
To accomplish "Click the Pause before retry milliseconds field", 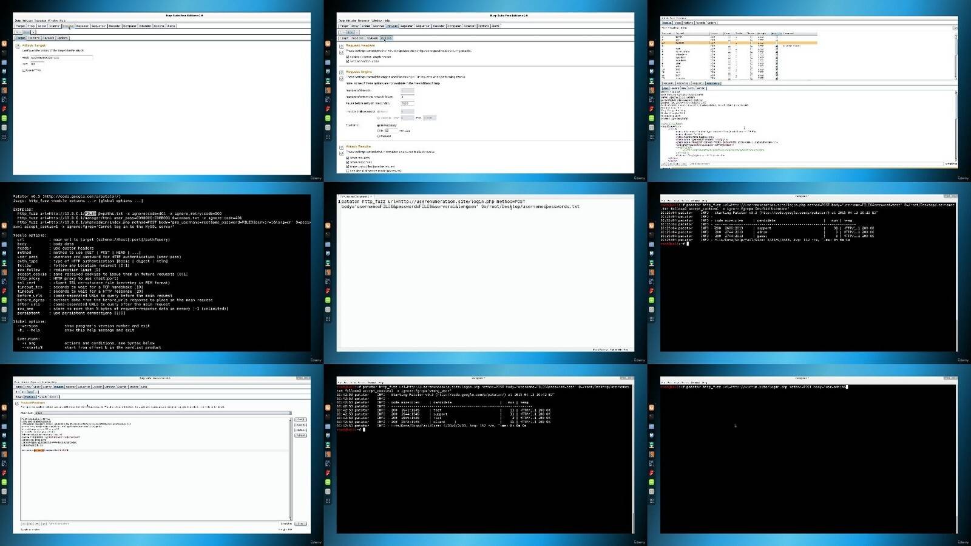I will [x=407, y=103].
